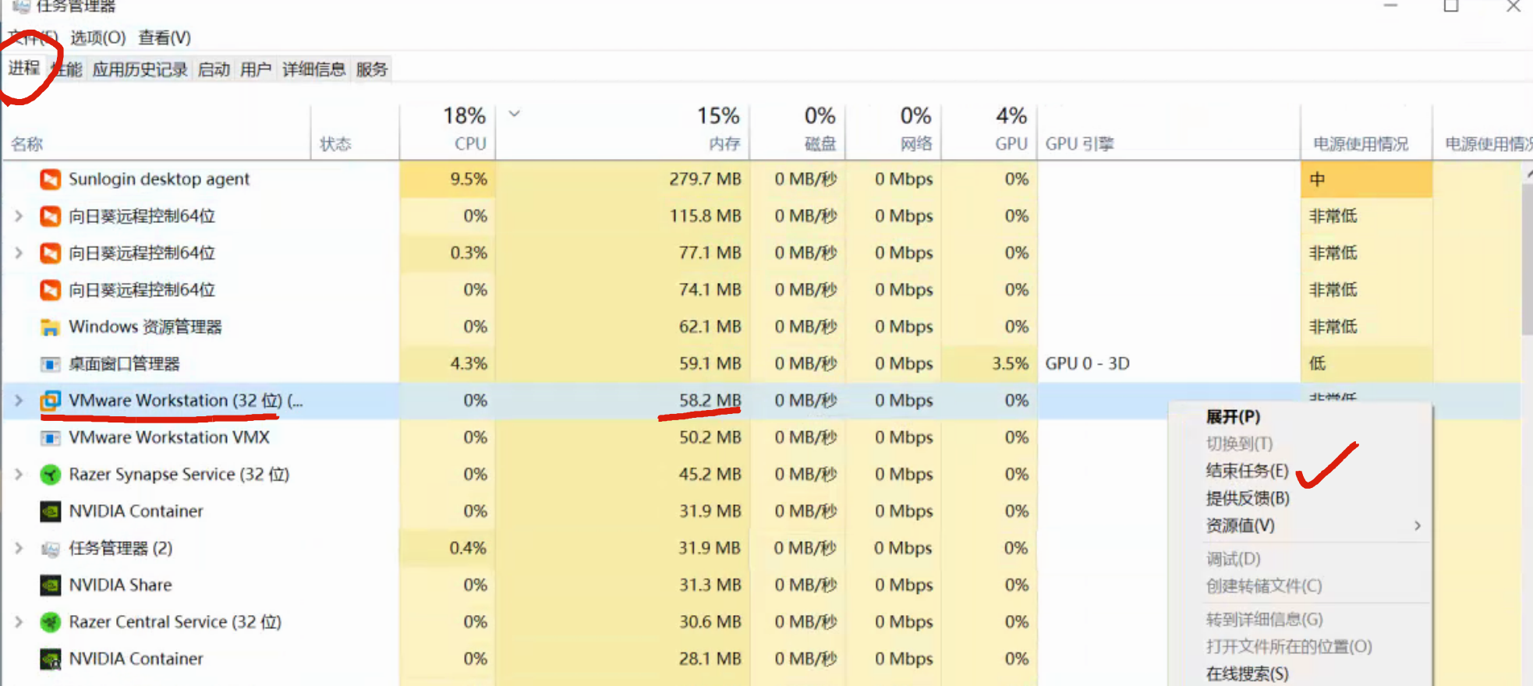Image resolution: width=1533 pixels, height=686 pixels.
Task: Click the 任务管理器 (2) process icon
Action: point(50,549)
